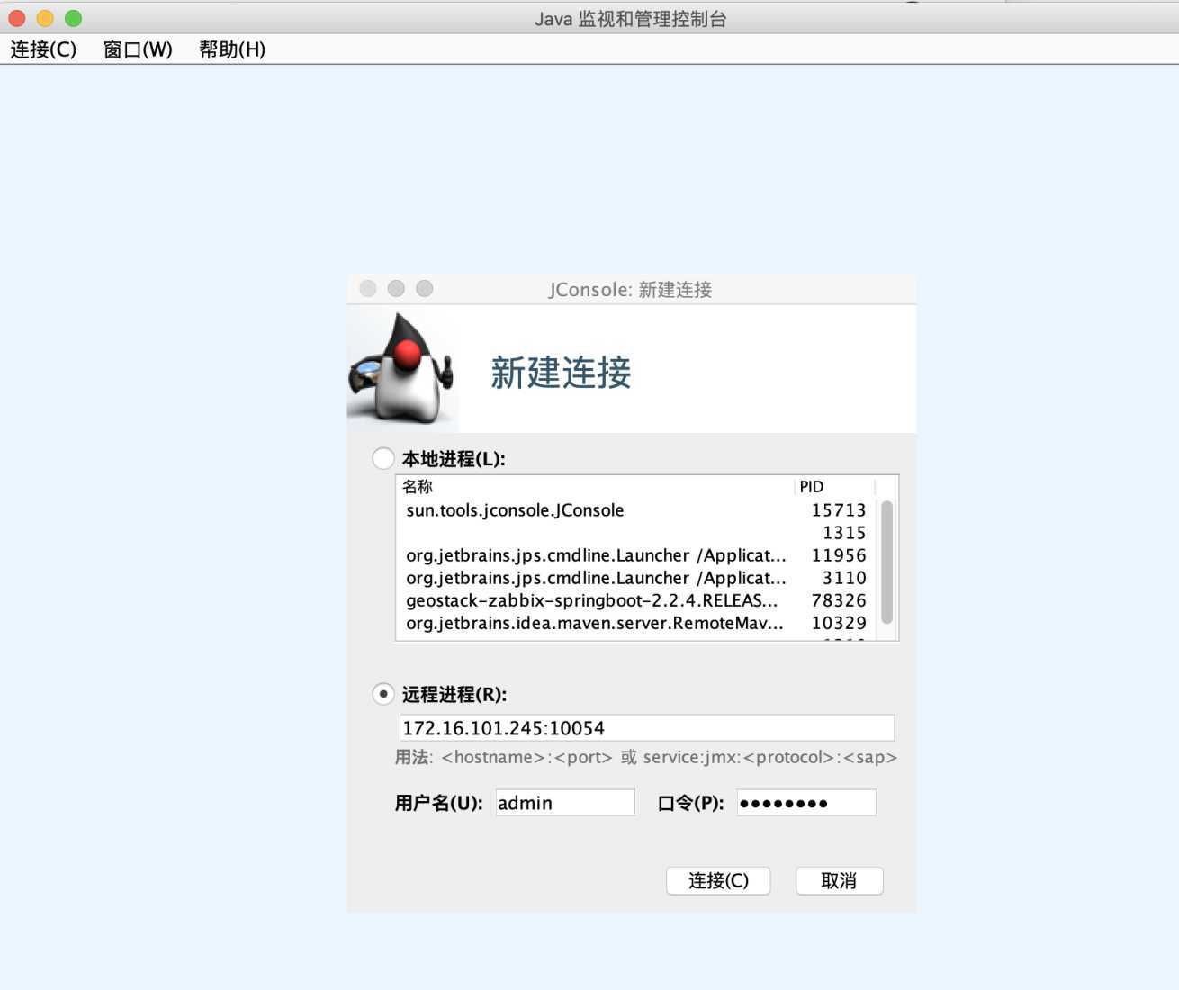The image size is (1179, 990).
Task: Click PID value 10329
Action: (839, 623)
